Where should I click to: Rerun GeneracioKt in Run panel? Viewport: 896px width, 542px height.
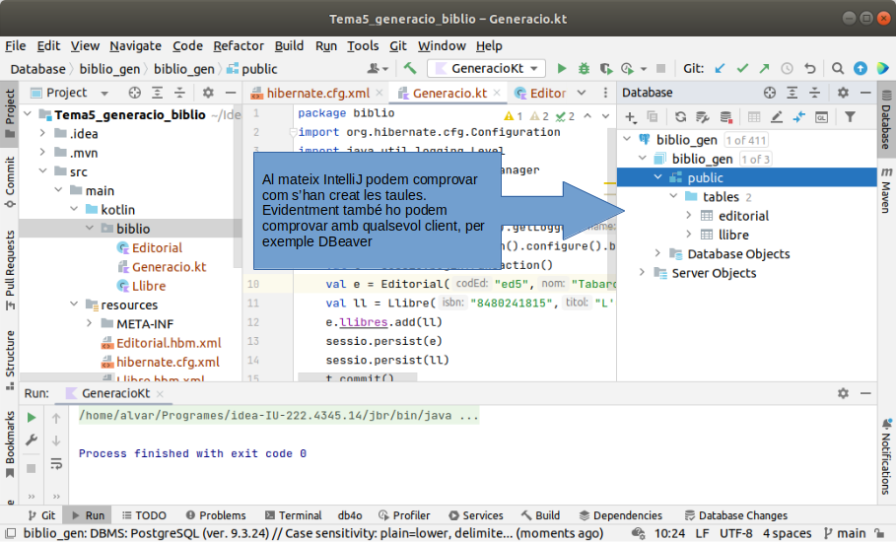[x=32, y=418]
